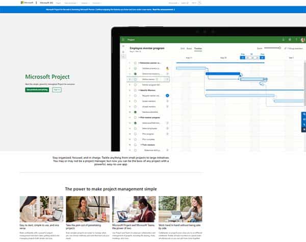Click the Microsoft Project heading

click(47, 77)
